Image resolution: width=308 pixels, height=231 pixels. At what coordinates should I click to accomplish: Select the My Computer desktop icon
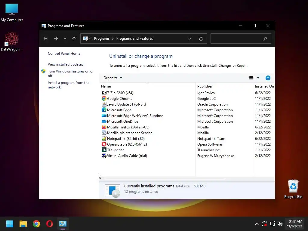click(12, 13)
